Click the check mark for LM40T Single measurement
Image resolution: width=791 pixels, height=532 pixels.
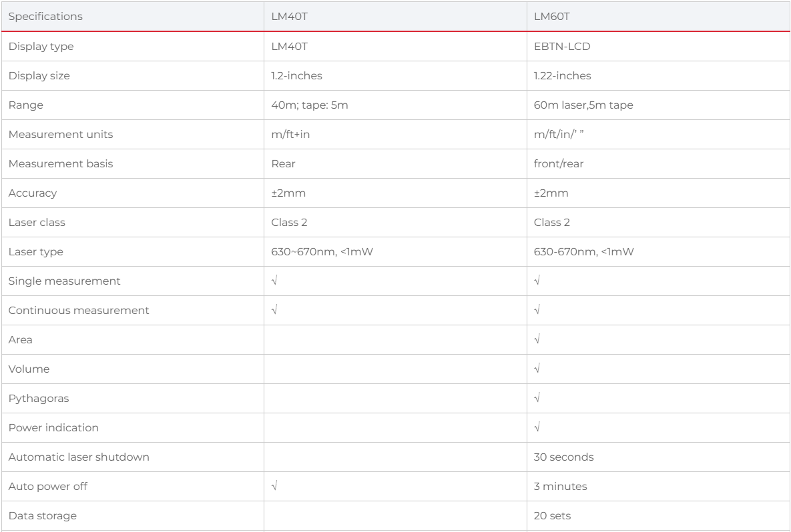pyautogui.click(x=274, y=281)
